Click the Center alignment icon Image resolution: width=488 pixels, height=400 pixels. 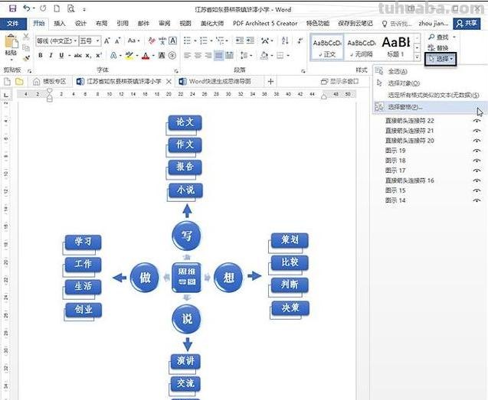click(x=198, y=56)
